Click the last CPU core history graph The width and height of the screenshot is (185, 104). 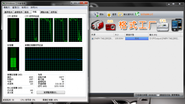pyautogui.click(x=75, y=30)
